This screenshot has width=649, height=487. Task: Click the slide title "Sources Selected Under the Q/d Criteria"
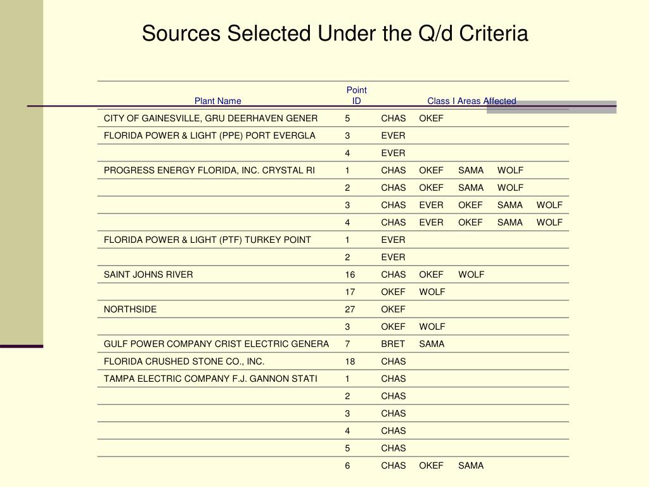click(x=335, y=34)
